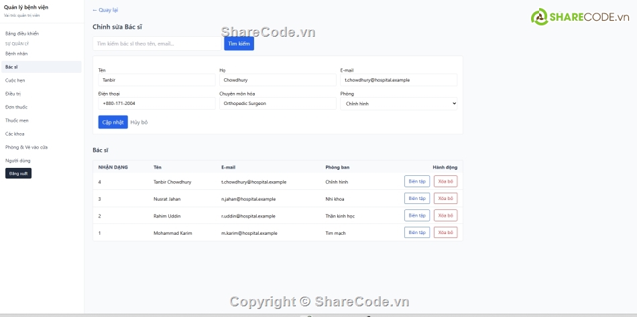This screenshot has width=637, height=317.
Task: Click Biên tập for Rahim Uddin
Action: click(x=417, y=215)
